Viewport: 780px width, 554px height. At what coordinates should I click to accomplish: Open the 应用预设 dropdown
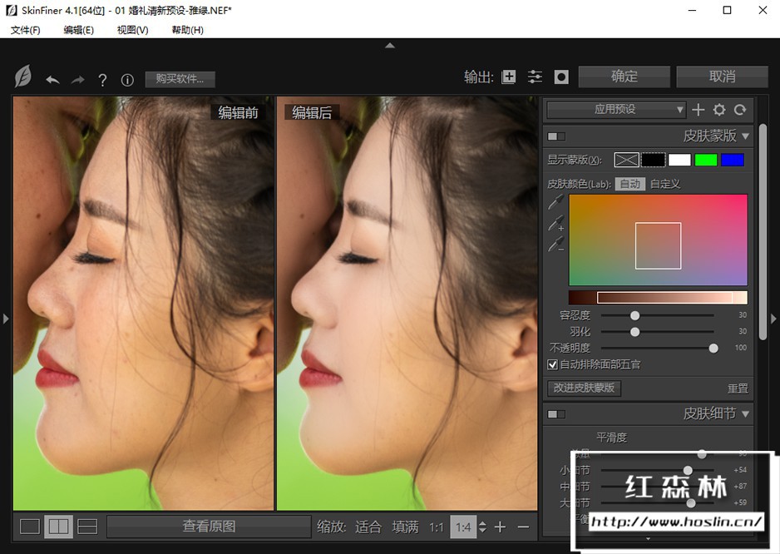point(616,110)
